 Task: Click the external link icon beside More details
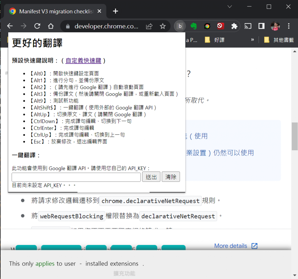click(x=254, y=246)
